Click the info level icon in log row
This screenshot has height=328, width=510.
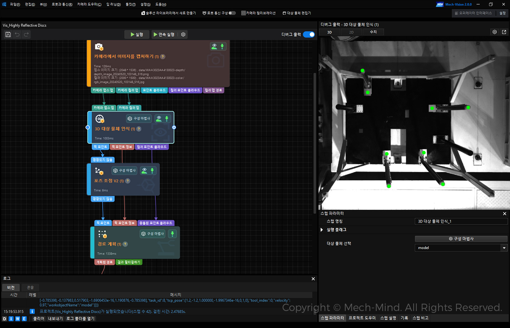coord(32,311)
